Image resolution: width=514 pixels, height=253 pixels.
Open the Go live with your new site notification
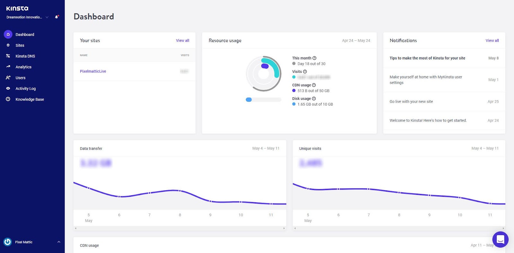(444, 101)
